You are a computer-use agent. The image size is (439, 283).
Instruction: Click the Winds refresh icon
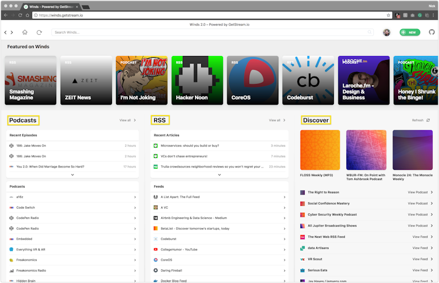tap(39, 33)
